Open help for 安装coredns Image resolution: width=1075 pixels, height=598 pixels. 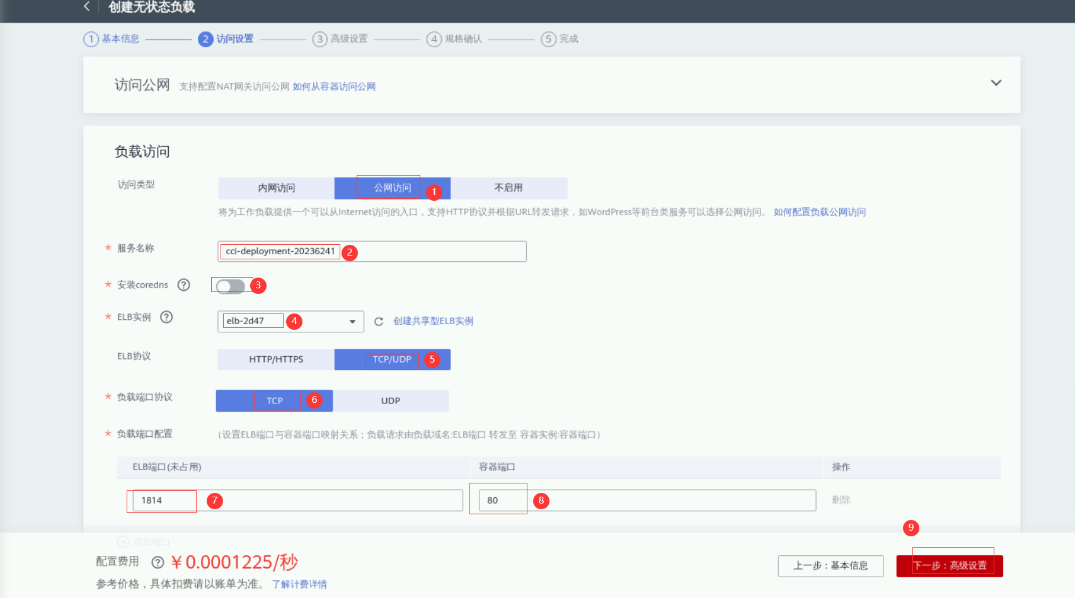click(183, 285)
